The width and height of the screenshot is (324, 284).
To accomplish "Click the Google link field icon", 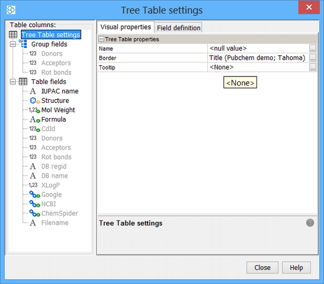I will coord(34,195).
